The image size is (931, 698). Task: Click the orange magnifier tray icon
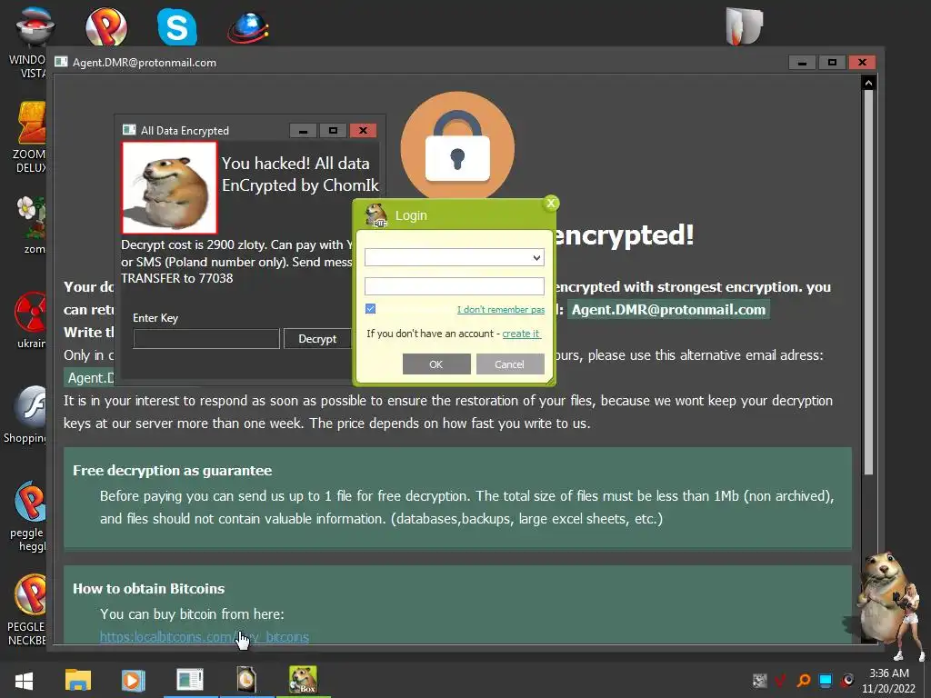(x=804, y=680)
